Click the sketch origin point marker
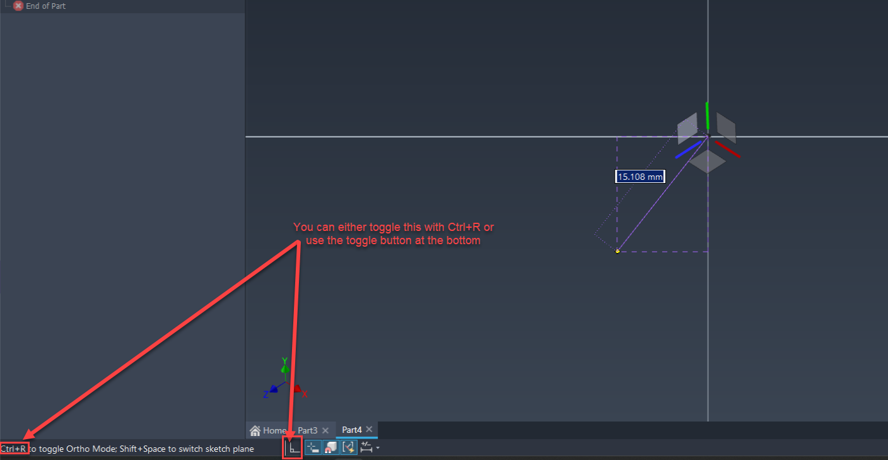 click(x=617, y=251)
